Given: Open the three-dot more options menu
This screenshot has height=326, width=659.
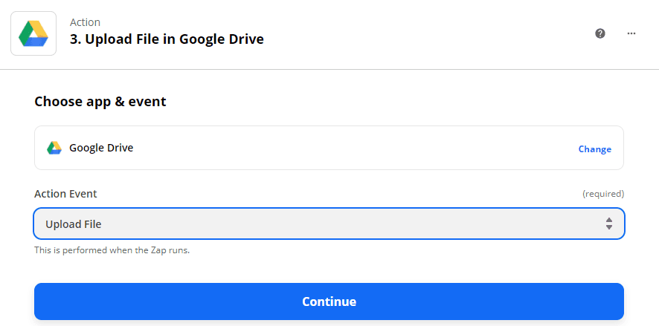Looking at the screenshot, I should 631,33.
